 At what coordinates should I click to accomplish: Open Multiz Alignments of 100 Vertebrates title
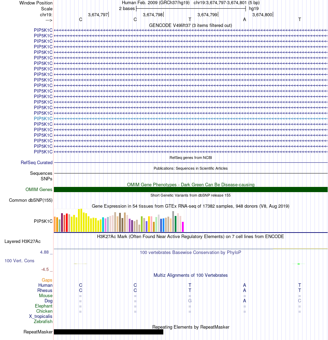click(x=191, y=275)
